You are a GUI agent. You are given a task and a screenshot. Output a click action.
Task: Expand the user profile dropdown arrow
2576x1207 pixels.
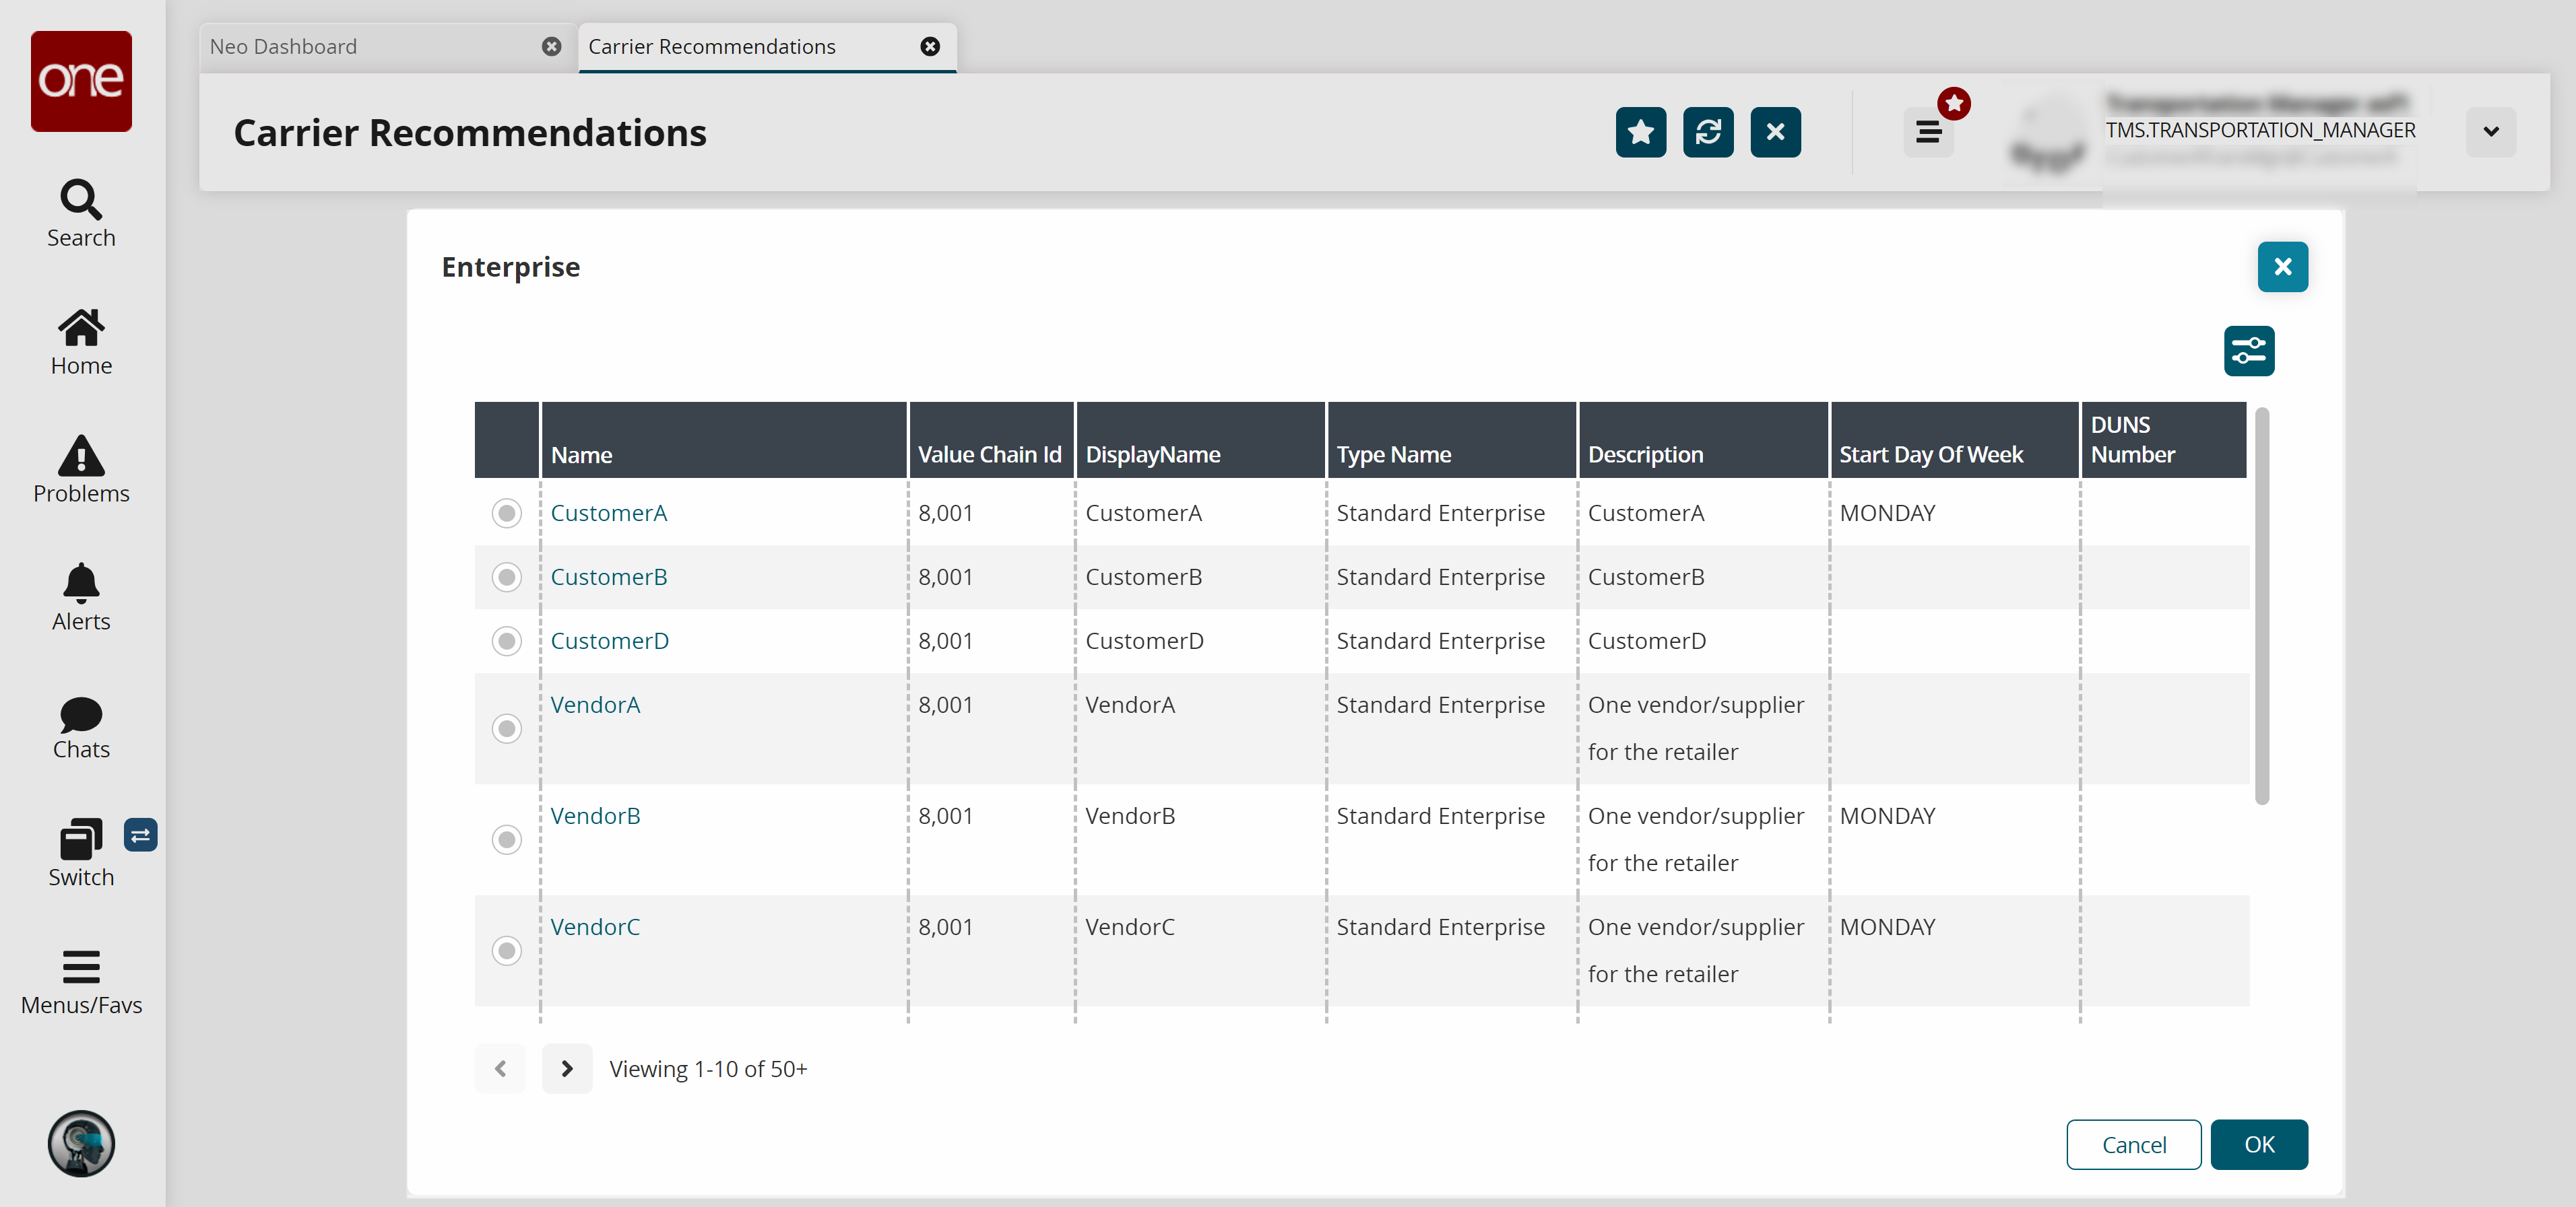[x=2490, y=132]
